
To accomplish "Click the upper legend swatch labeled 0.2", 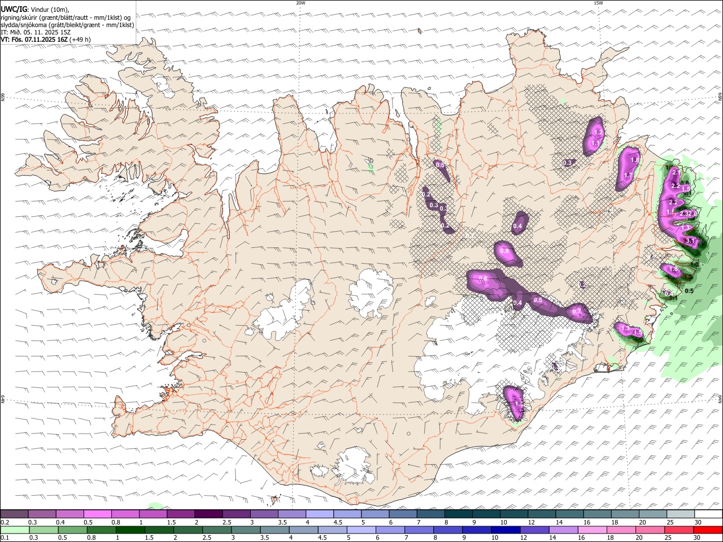I will [14, 514].
